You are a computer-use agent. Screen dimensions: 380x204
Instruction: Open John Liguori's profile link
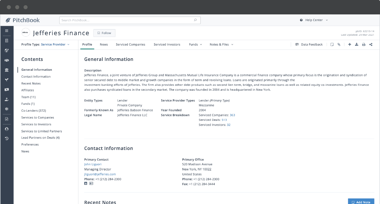pos(93,164)
